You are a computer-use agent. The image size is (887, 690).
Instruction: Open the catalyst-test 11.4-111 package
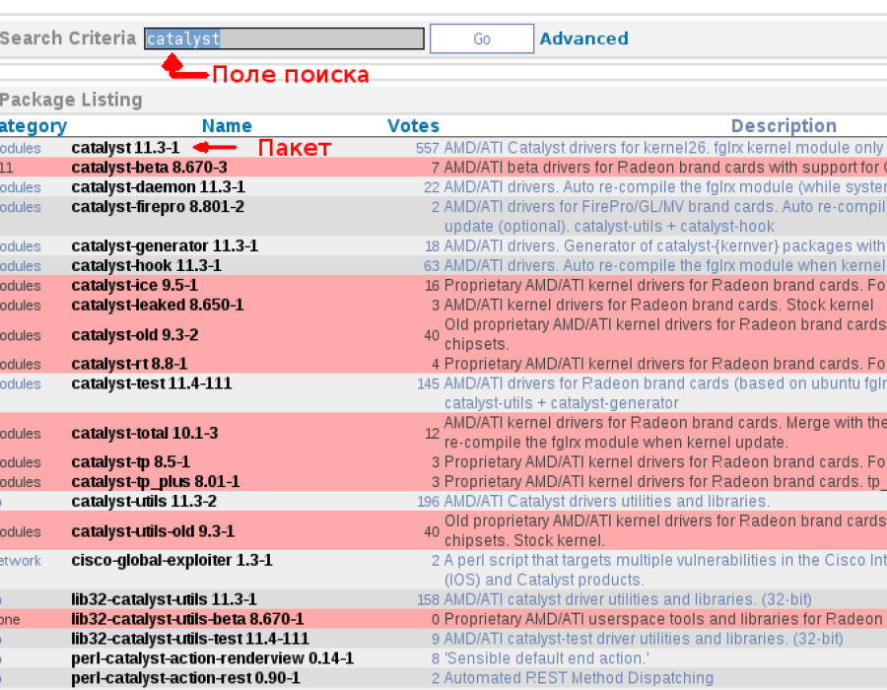(152, 383)
